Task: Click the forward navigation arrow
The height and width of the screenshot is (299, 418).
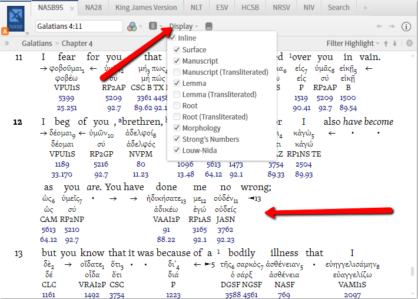Action: pos(392,26)
